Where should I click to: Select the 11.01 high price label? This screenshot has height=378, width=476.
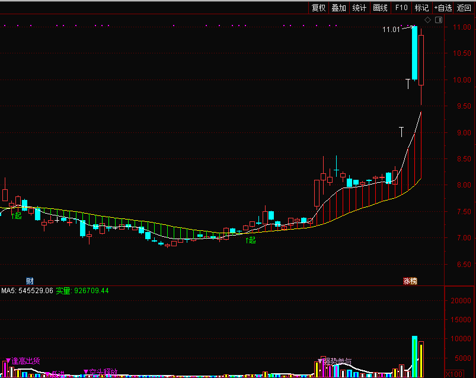pyautogui.click(x=391, y=30)
